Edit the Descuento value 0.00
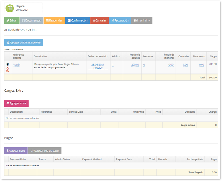The height and width of the screenshot is (181, 222). (x=201, y=65)
